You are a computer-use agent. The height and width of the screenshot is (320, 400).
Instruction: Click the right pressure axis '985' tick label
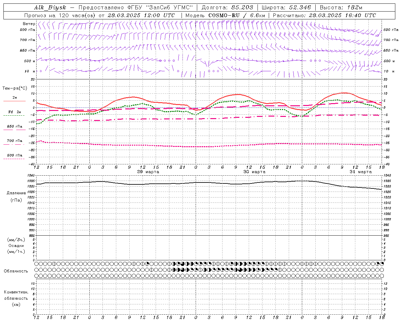(387, 236)
